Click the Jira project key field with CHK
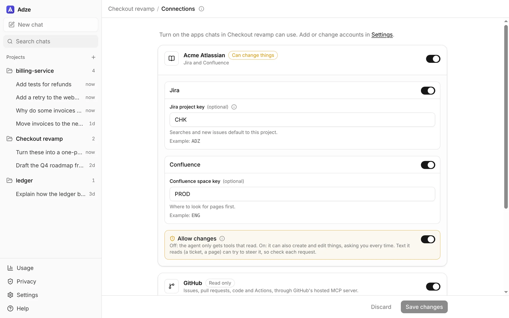Screen dimensions: 509x318 [x=302, y=120]
